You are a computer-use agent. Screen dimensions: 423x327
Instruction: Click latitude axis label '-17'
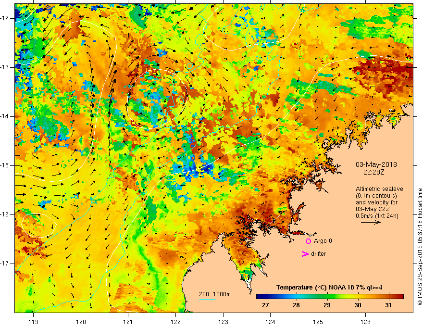(x=5, y=264)
